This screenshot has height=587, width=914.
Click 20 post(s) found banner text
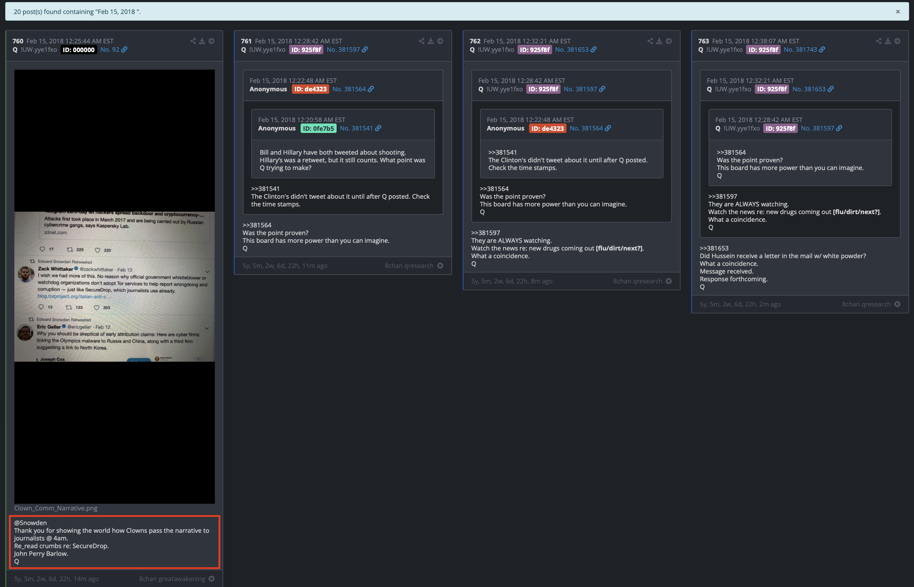[77, 12]
